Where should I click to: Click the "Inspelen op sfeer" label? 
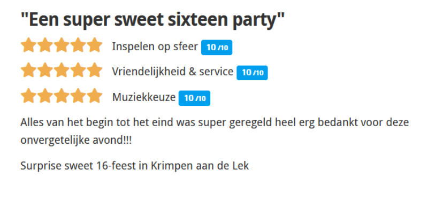click(155, 47)
